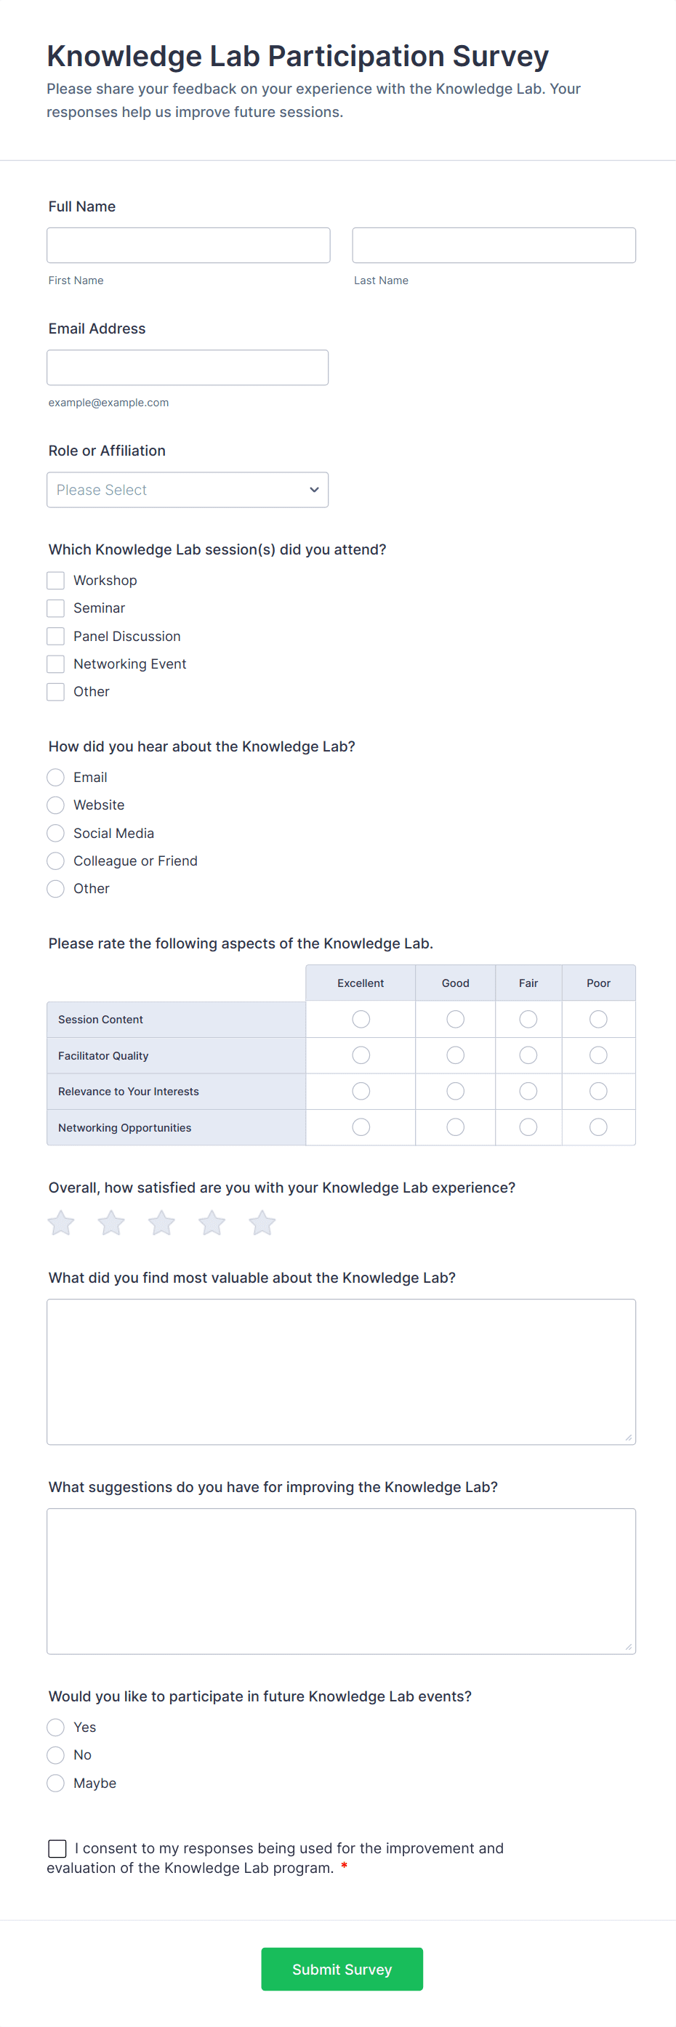Image resolution: width=676 pixels, height=2027 pixels.
Task: Choose Colleague or Friend option
Action: point(55,860)
